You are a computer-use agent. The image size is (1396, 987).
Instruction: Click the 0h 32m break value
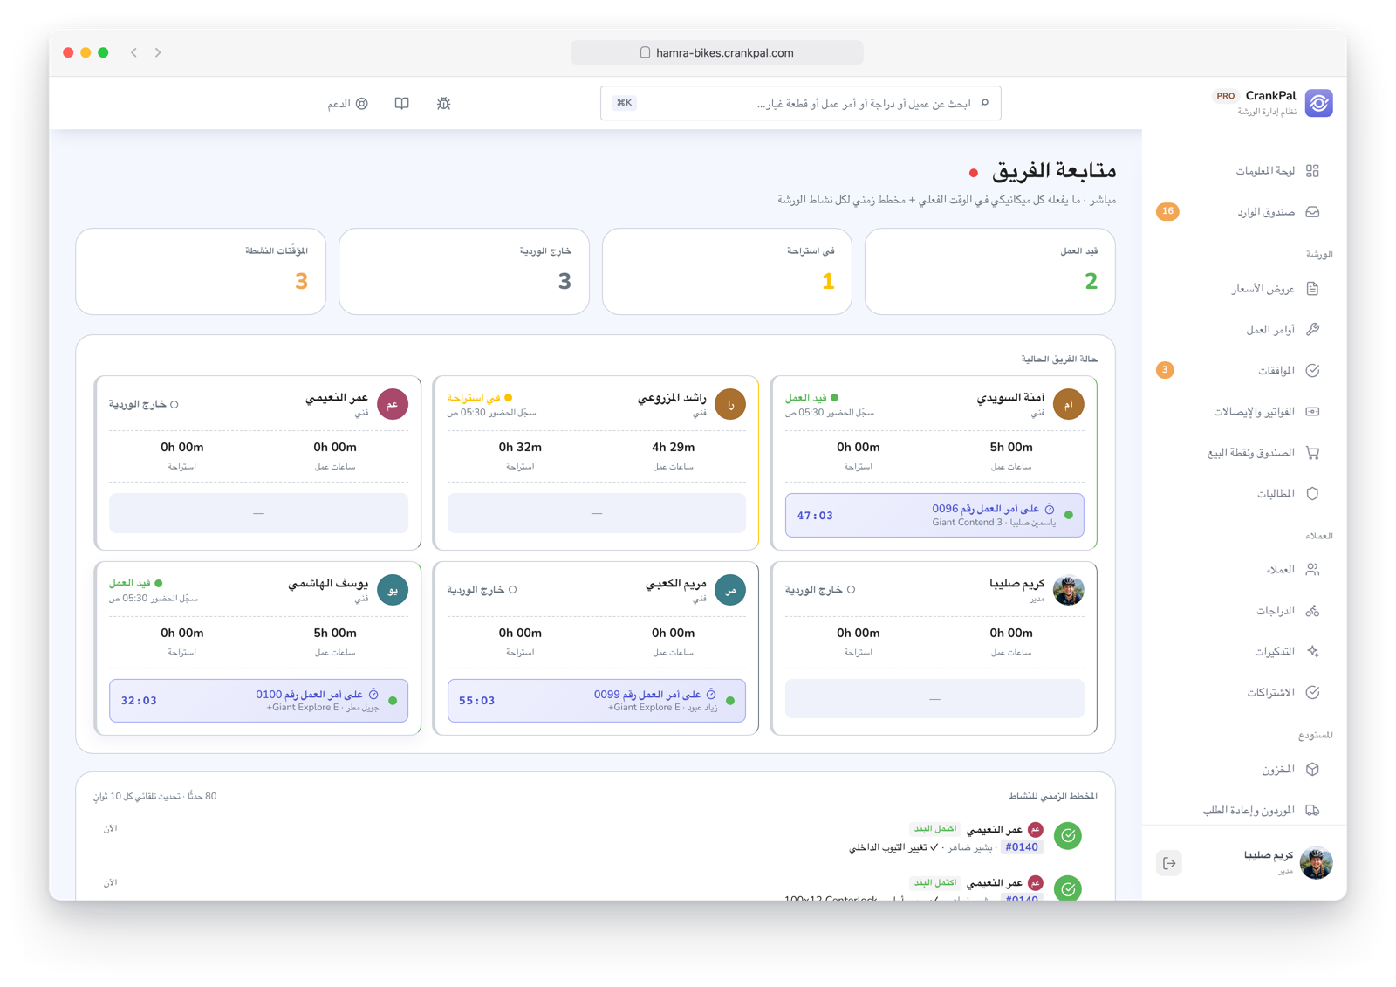[x=520, y=447]
